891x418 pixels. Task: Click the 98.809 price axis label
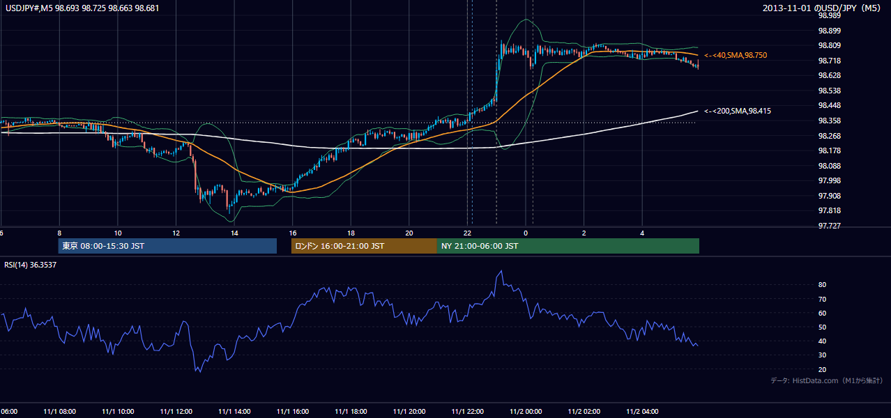828,45
